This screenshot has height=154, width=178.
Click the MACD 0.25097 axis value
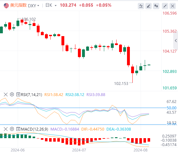click(169, 136)
